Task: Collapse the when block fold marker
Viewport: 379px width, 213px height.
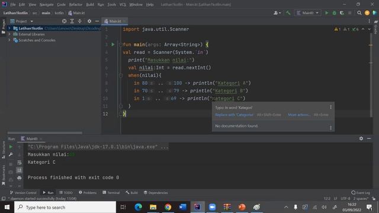Action: pos(121,75)
